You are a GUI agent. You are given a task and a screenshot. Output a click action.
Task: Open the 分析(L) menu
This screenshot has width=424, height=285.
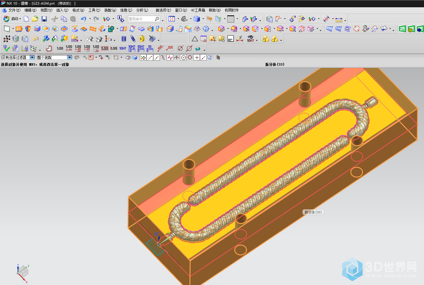point(142,10)
